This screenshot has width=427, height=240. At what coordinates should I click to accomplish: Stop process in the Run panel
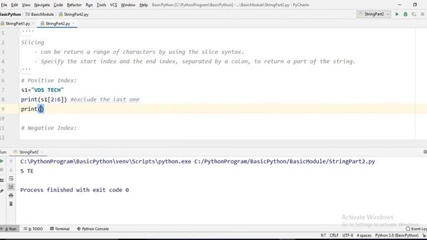point(1,170)
